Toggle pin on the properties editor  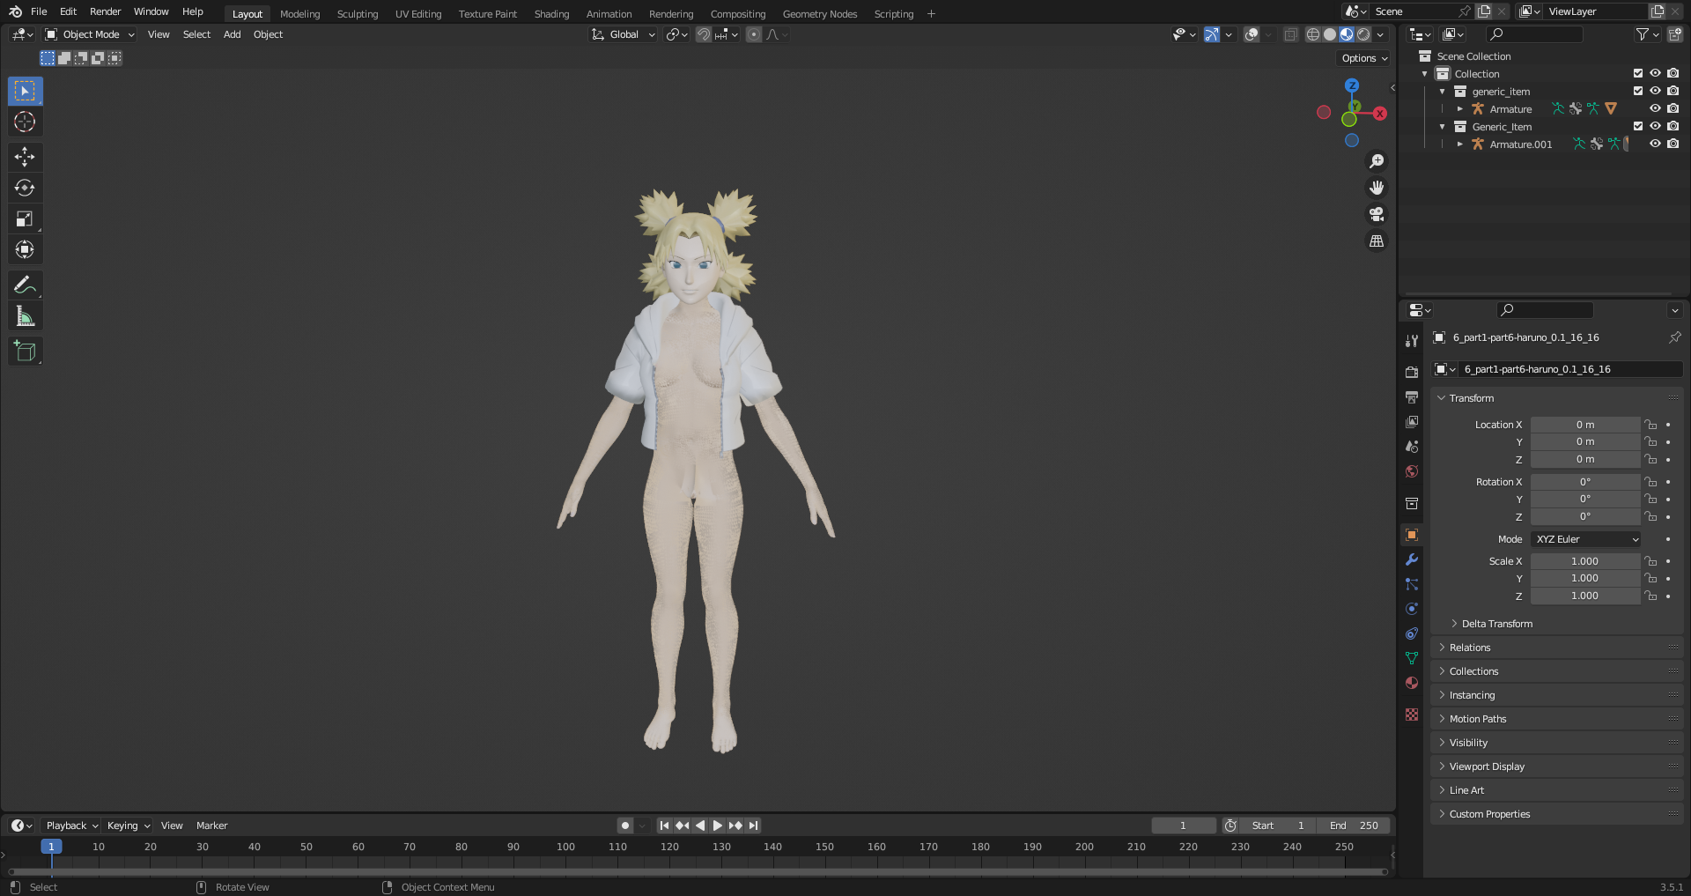click(x=1674, y=337)
